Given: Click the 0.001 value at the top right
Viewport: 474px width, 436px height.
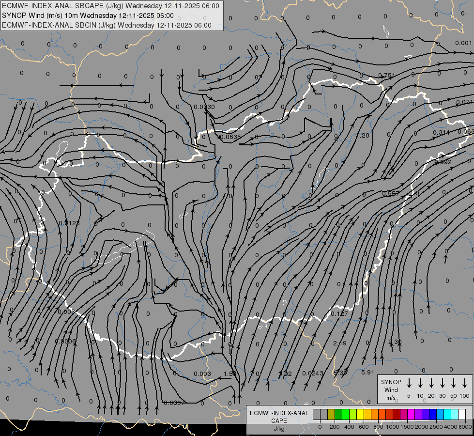Looking at the screenshot, I should point(463,43).
